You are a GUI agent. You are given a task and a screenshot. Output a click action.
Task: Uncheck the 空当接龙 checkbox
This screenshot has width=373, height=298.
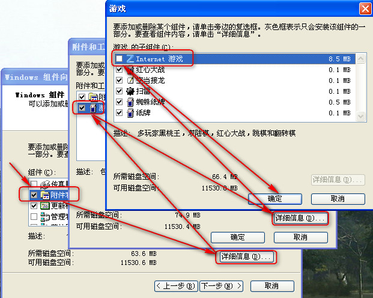[x=119, y=81]
